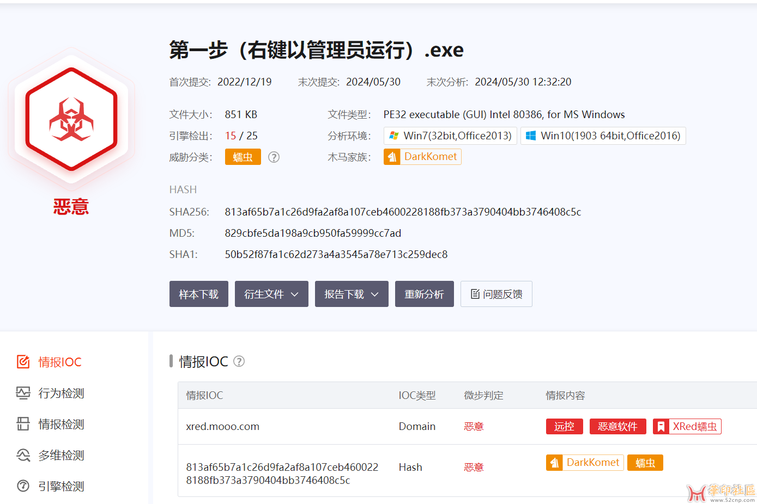757x504 pixels.
Task: Click the 恶意软件 tag
Action: [x=618, y=427]
